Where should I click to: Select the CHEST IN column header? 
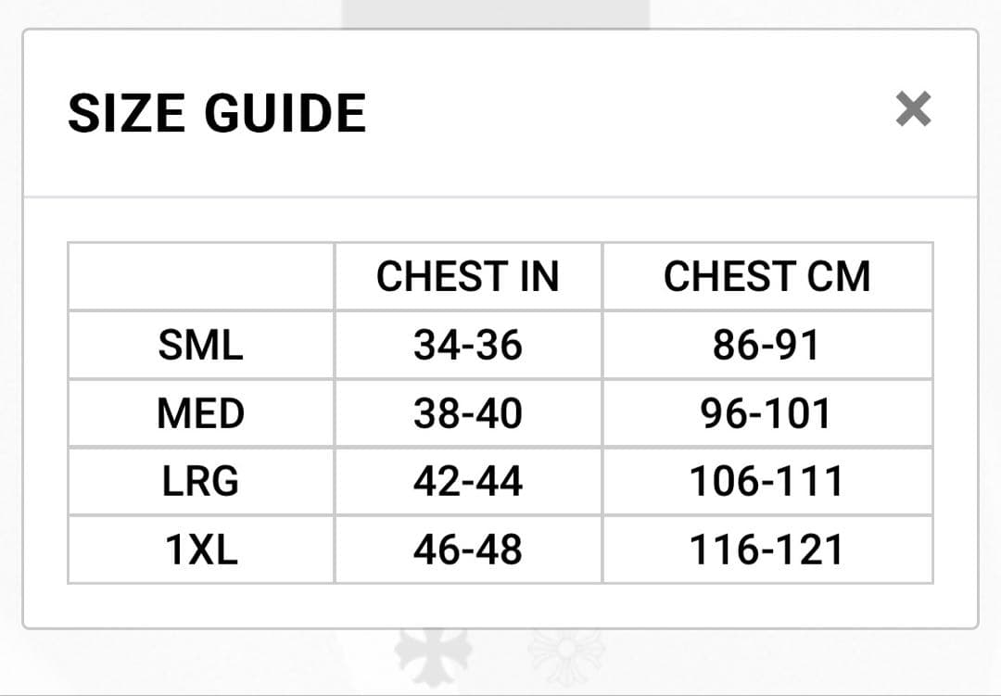coord(468,277)
